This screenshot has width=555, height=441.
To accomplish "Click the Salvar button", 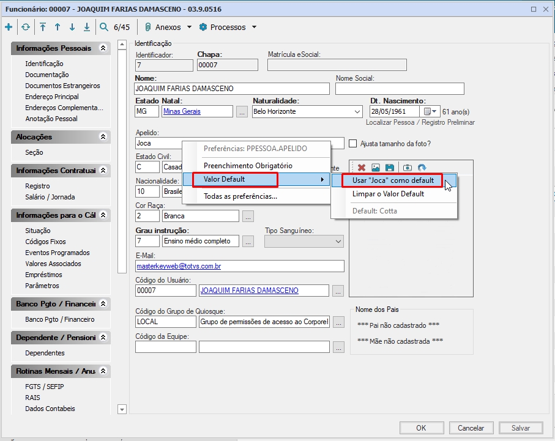I will [521, 428].
